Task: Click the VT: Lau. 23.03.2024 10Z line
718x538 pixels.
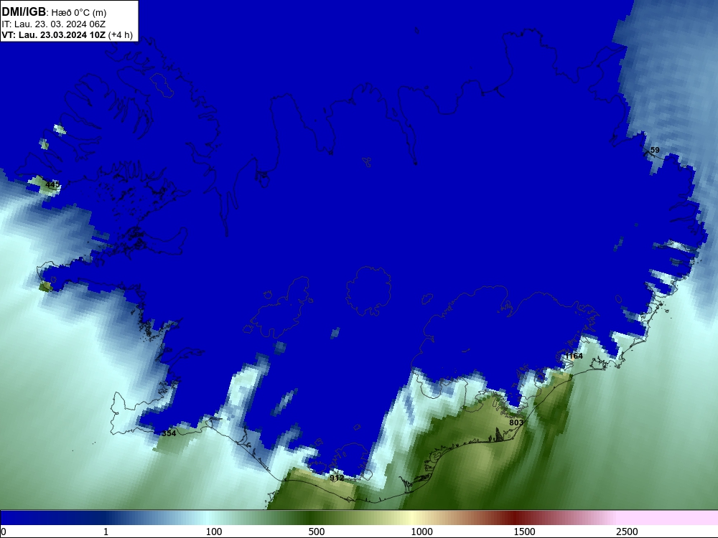Action: tap(54, 35)
